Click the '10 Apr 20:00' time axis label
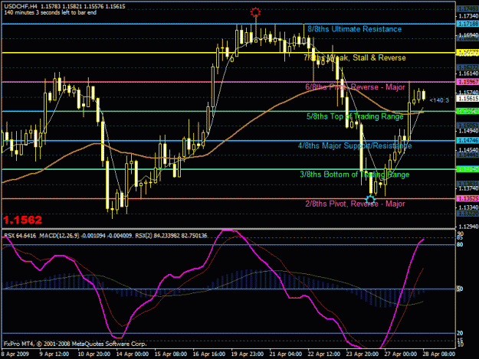This screenshot has height=359, width=479. coord(94,354)
